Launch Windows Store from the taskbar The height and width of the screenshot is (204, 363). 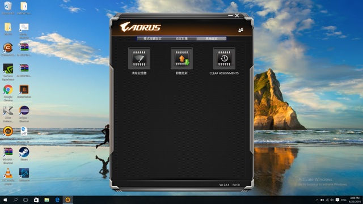[36, 200]
